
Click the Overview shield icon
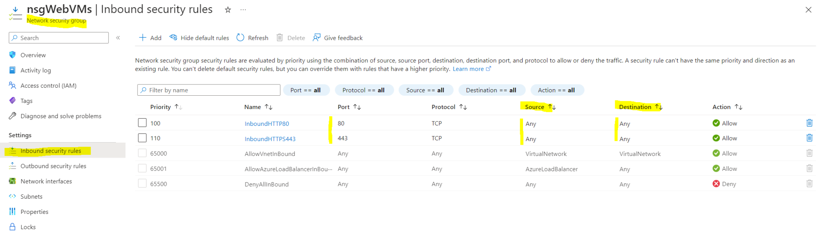click(12, 55)
